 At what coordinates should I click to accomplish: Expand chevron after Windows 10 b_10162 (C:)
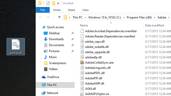(x=124, y=17)
